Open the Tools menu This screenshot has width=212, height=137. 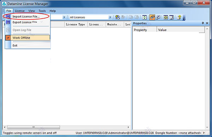pyautogui.click(x=42, y=11)
